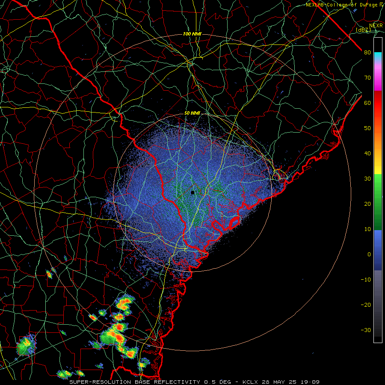Click the "100 NMI" range ring label

click(x=192, y=34)
